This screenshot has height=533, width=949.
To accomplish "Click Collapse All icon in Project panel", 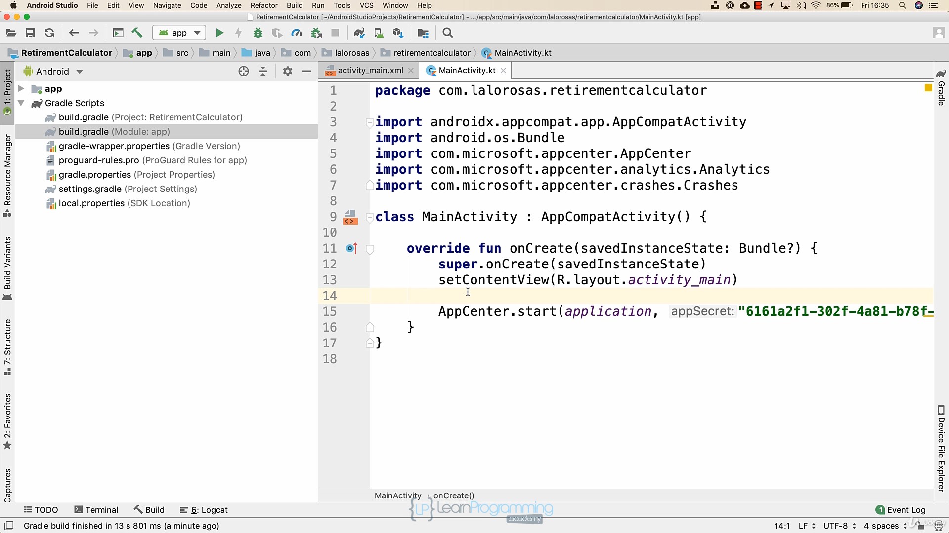I will point(263,72).
